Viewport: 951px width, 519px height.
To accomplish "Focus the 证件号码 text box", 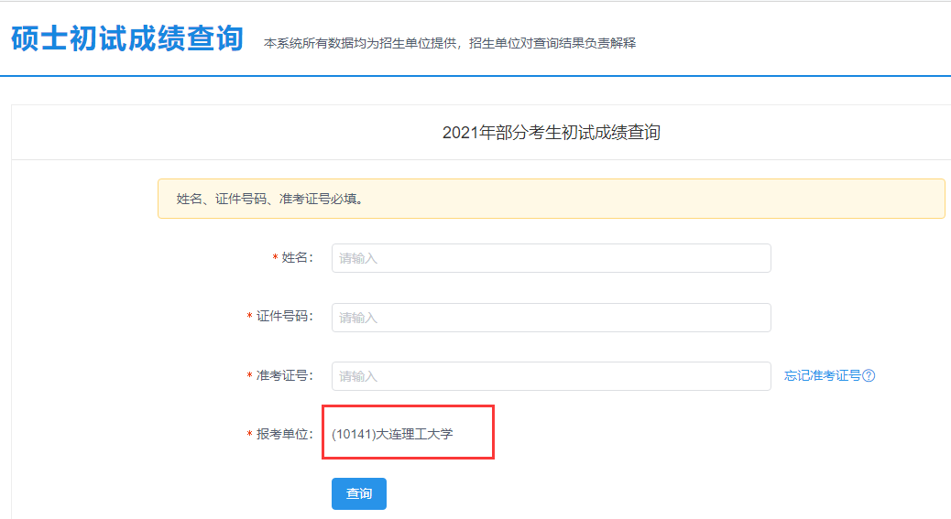I will click(551, 318).
